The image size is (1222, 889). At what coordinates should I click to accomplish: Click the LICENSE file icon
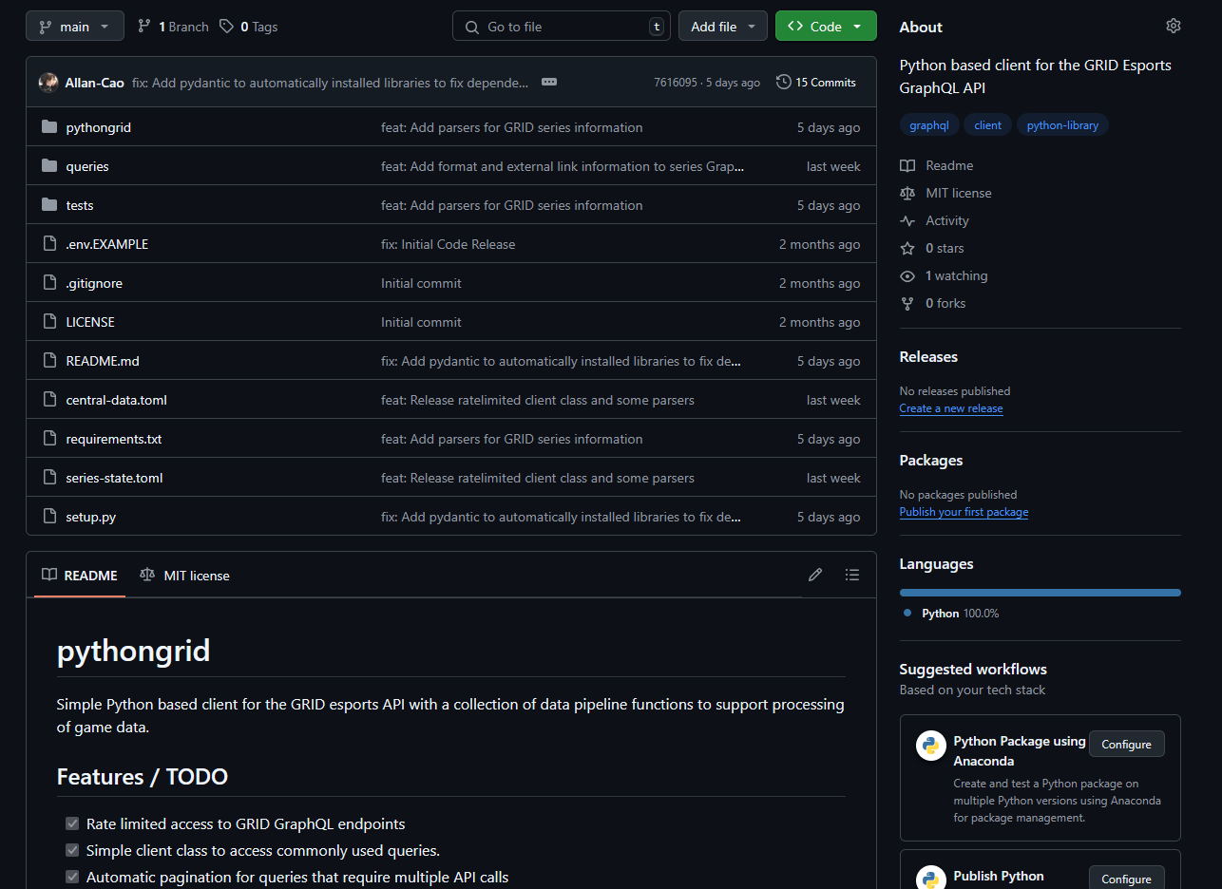[49, 322]
